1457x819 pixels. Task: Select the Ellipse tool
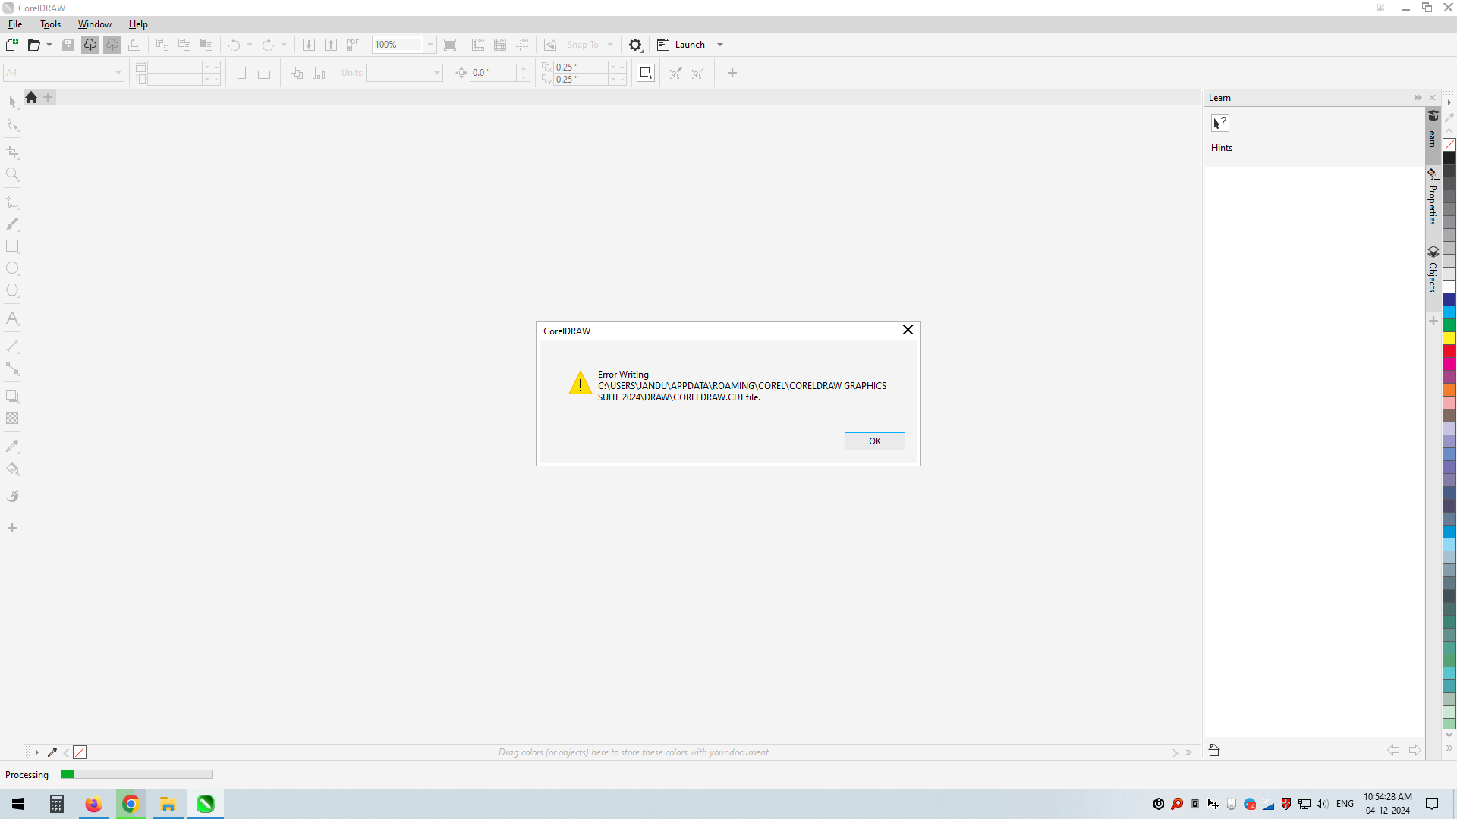click(x=13, y=268)
